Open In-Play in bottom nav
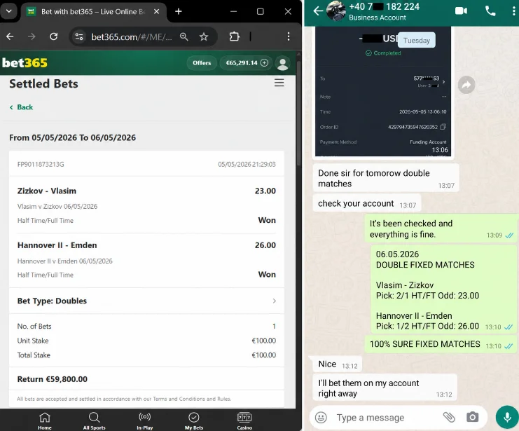Screen dimensions: 519x431 (145, 420)
